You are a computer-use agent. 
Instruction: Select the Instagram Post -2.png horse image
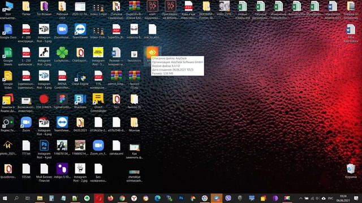[44, 52]
